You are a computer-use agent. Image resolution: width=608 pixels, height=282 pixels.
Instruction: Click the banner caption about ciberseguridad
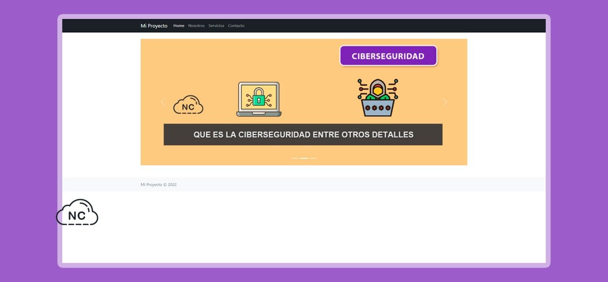click(x=303, y=135)
